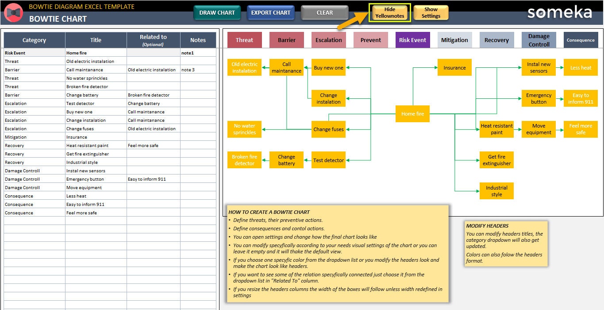
Task: Select the Damage Controll header
Action: [539, 40]
